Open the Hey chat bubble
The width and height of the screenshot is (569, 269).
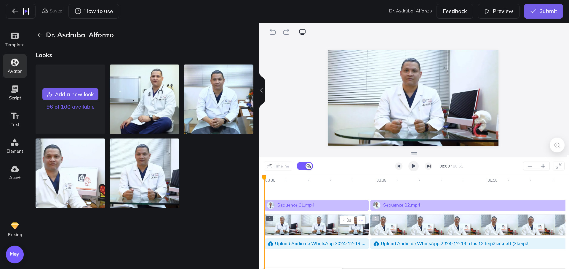[15, 254]
